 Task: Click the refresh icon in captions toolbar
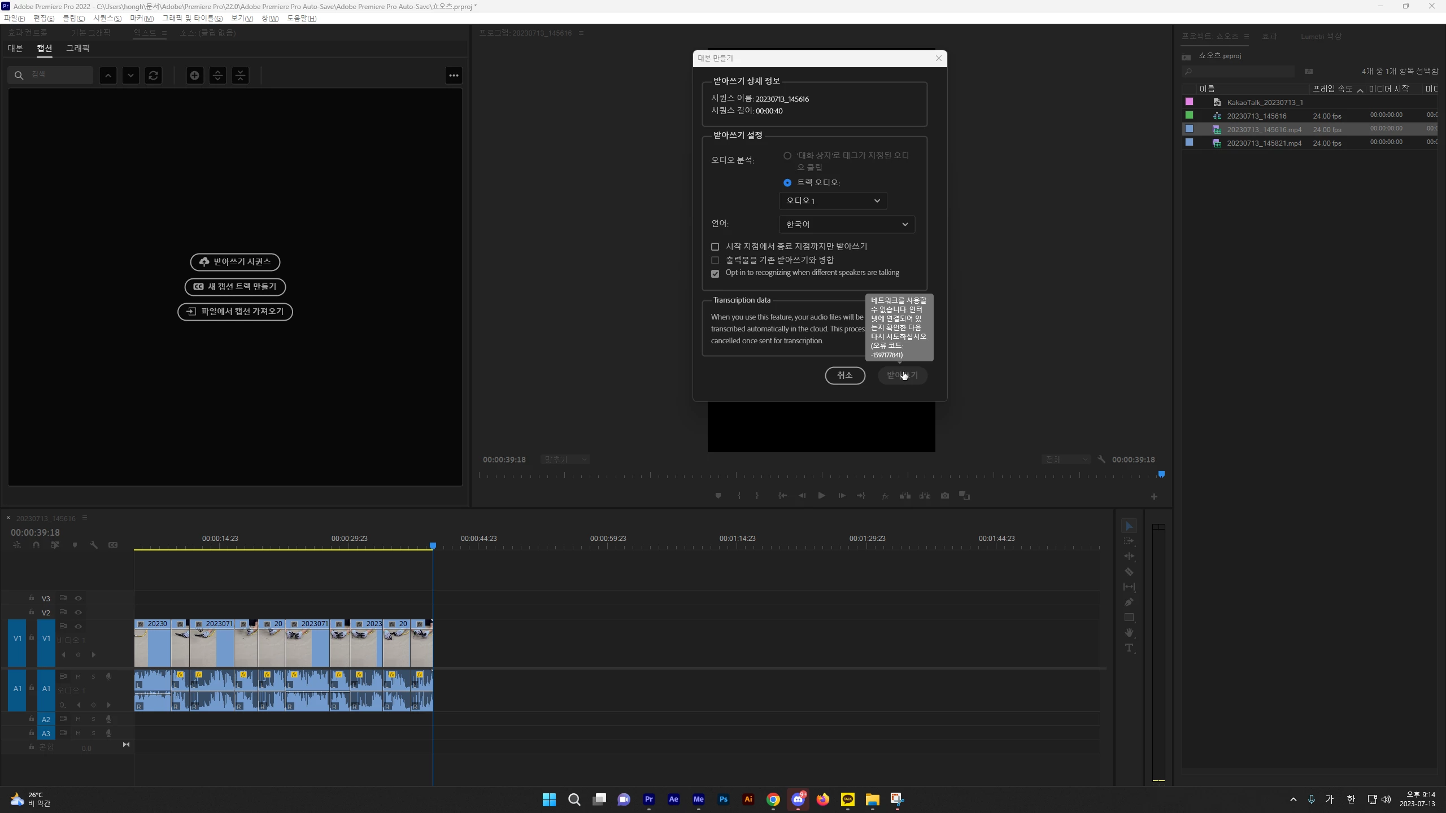click(153, 75)
